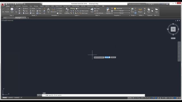Open the Home ribbon tab
Image resolution: width=182 pixels, height=102 pixels.
8,6
